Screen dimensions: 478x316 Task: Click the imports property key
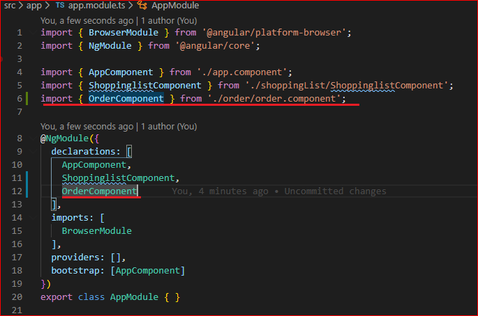click(70, 218)
